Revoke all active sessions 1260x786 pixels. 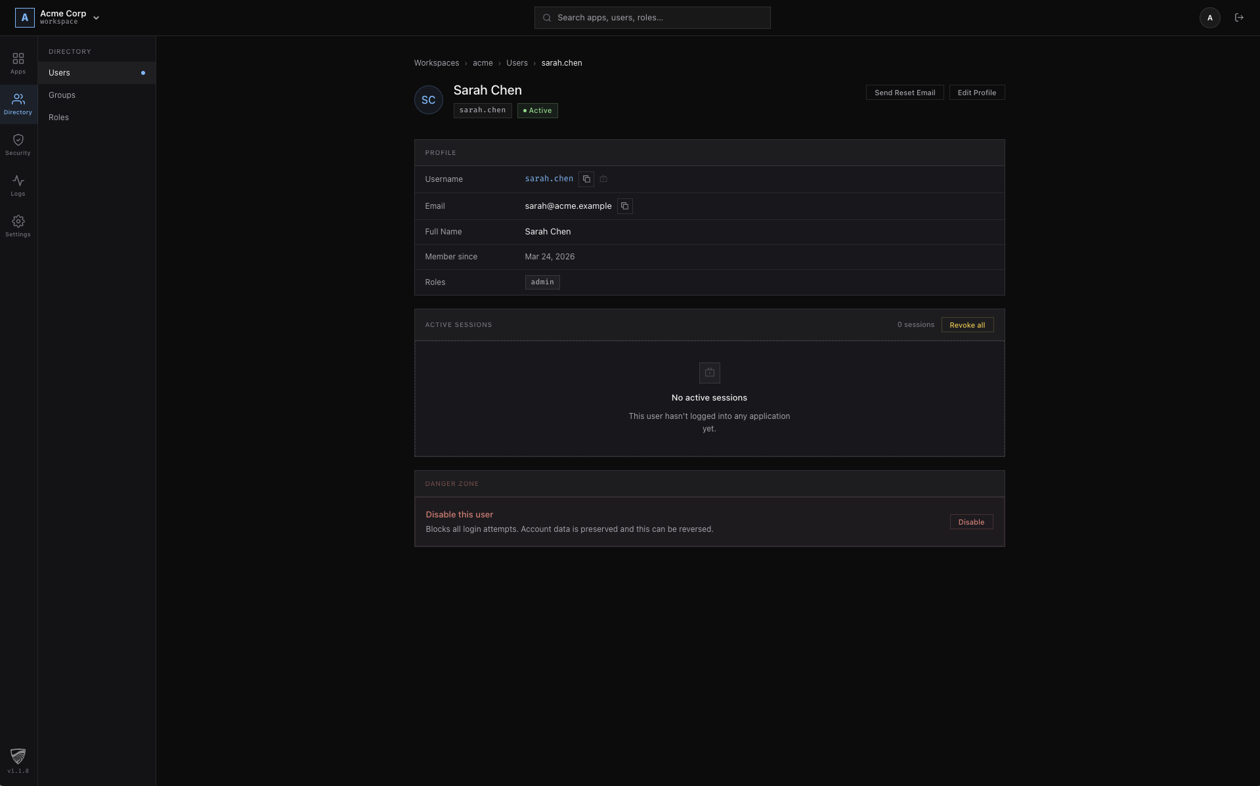tap(967, 325)
